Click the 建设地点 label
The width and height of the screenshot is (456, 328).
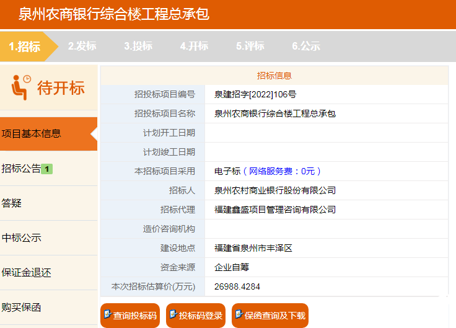pyautogui.click(x=178, y=248)
